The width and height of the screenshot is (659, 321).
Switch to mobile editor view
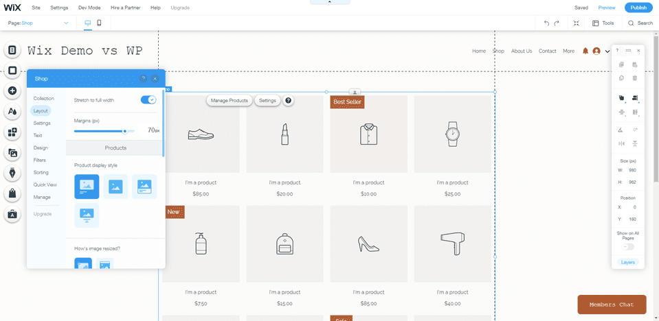(99, 23)
